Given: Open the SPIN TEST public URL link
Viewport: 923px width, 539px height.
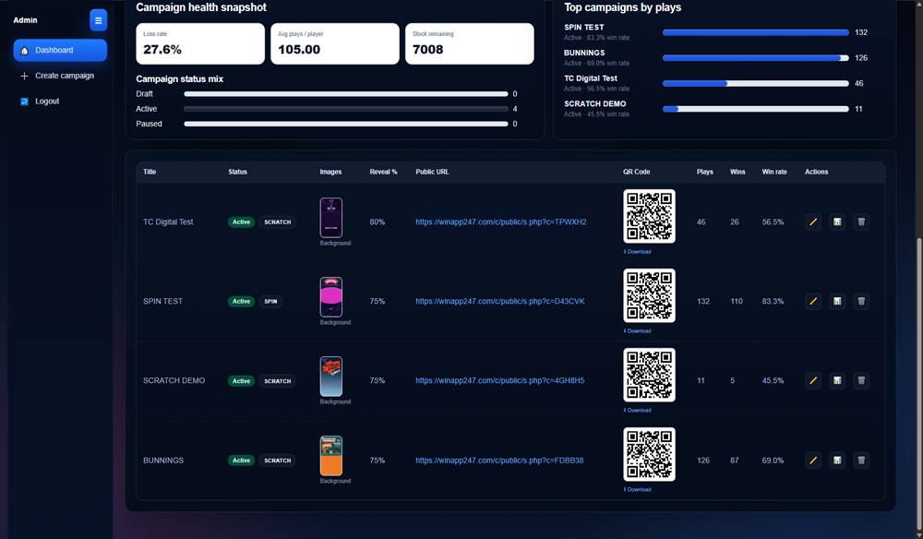Looking at the screenshot, I should click(x=499, y=302).
